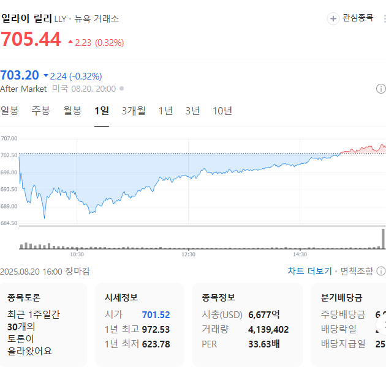Click the 일라이 릴리 stock name
This screenshot has width=386, height=367.
[x=26, y=19]
